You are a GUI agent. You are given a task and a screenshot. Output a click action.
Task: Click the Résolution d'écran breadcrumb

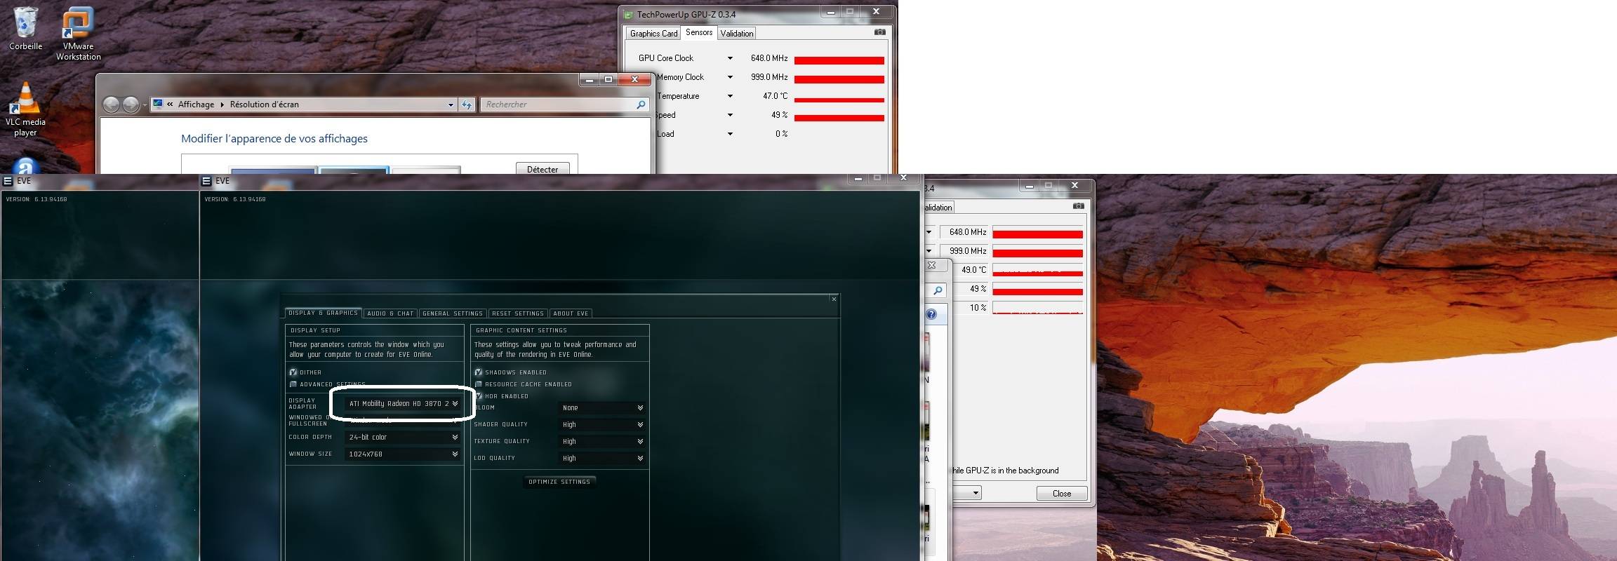tap(265, 104)
